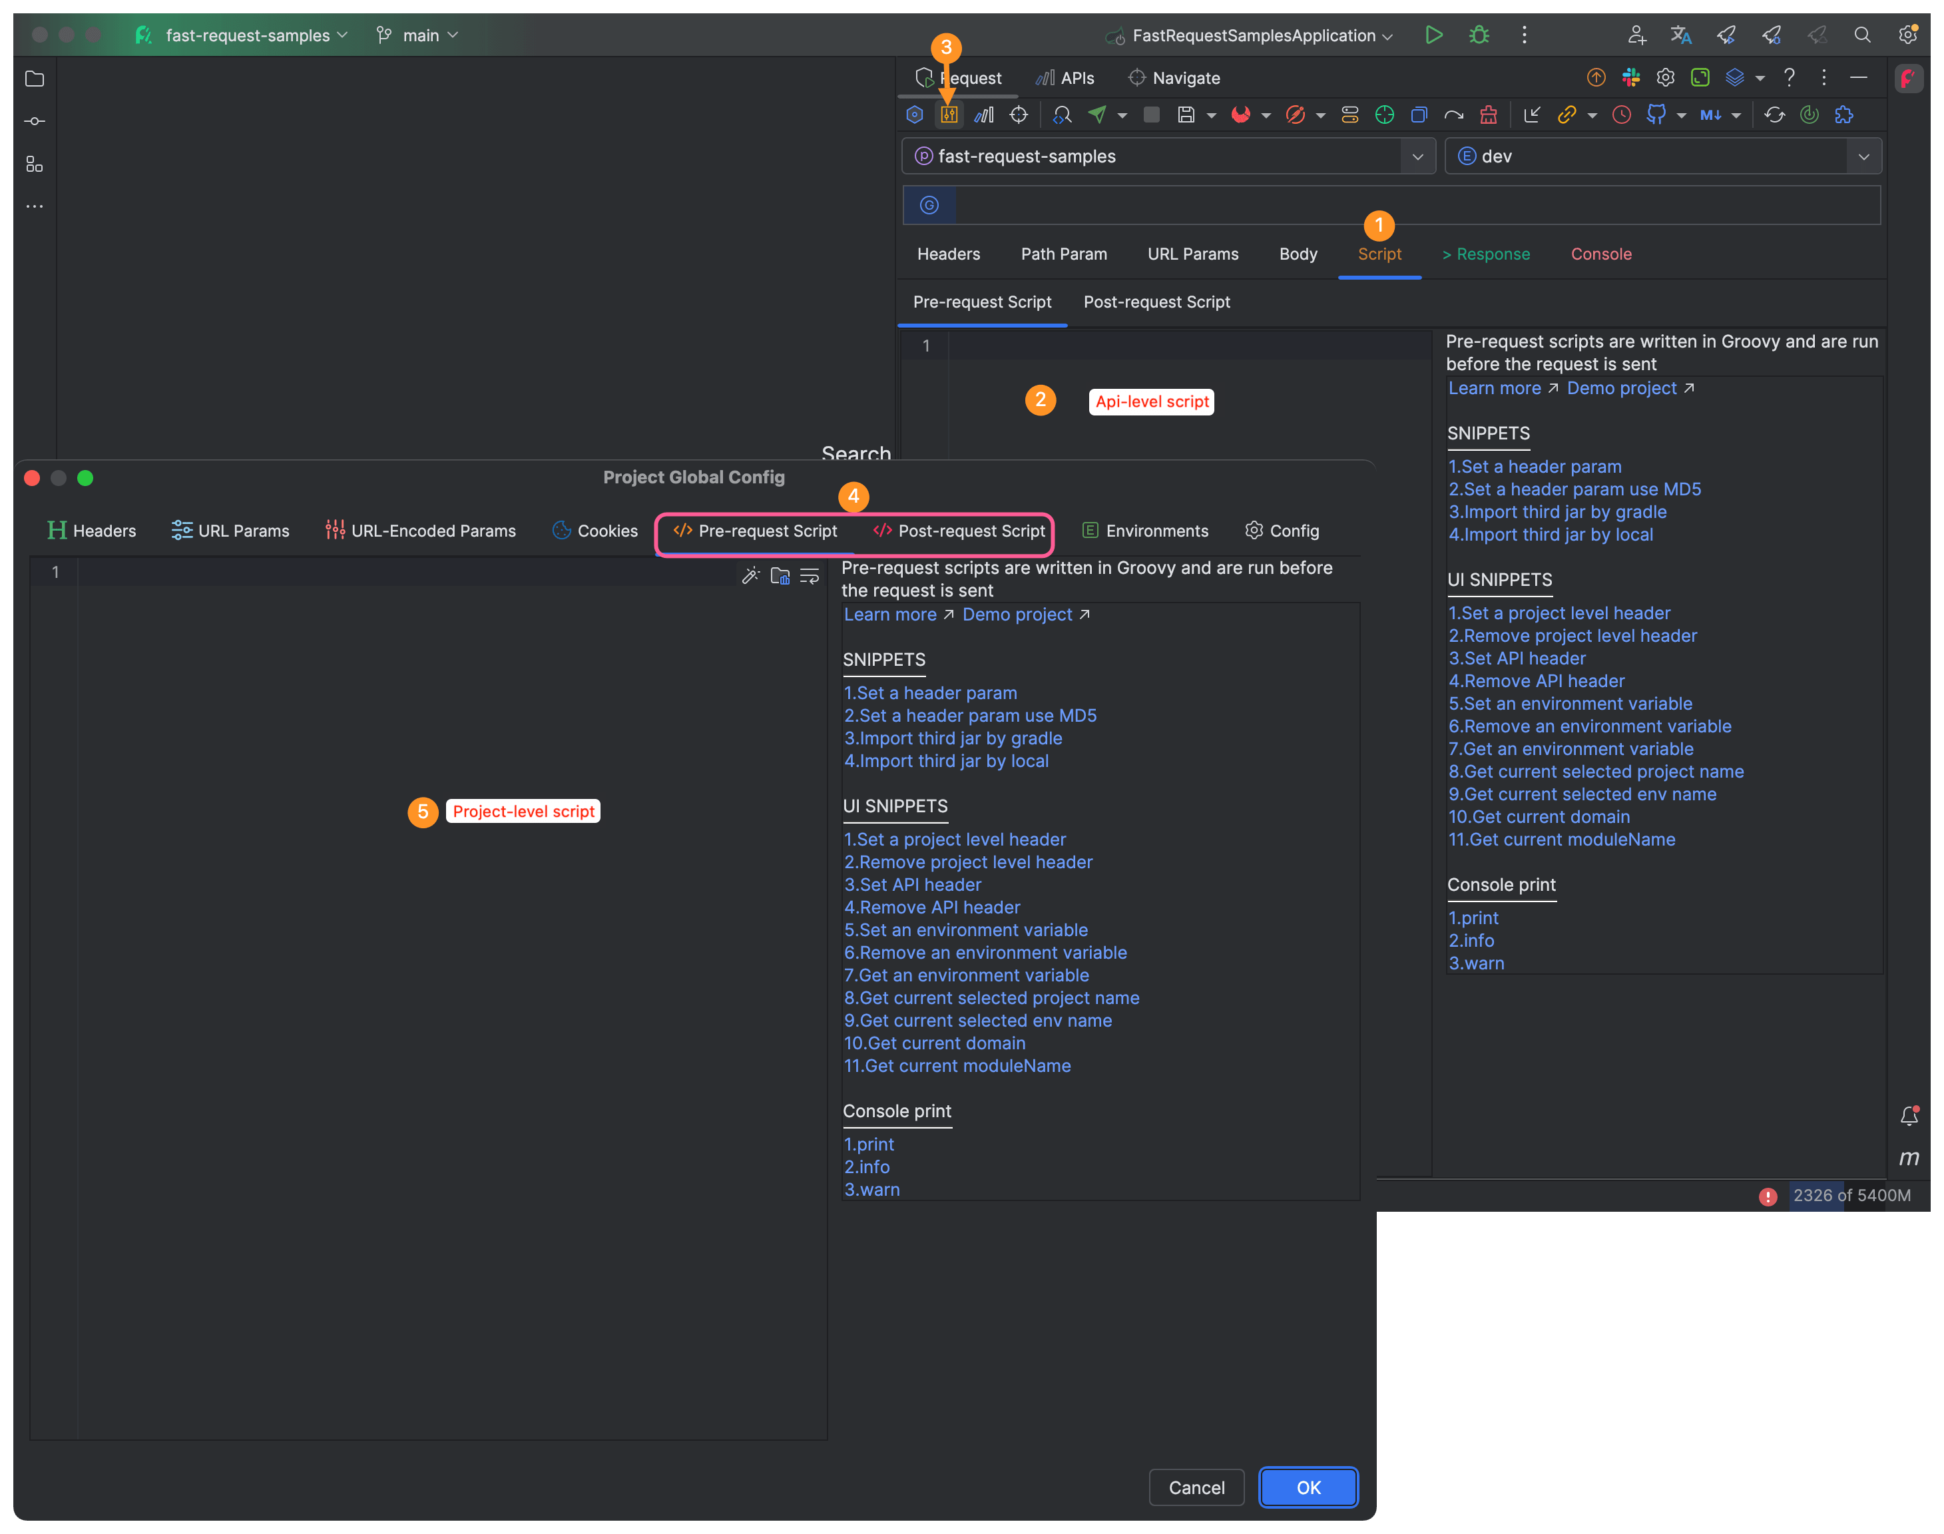Click the Slack icon in the plugin header
Viewport: 1944px width, 1534px height.
point(1630,78)
